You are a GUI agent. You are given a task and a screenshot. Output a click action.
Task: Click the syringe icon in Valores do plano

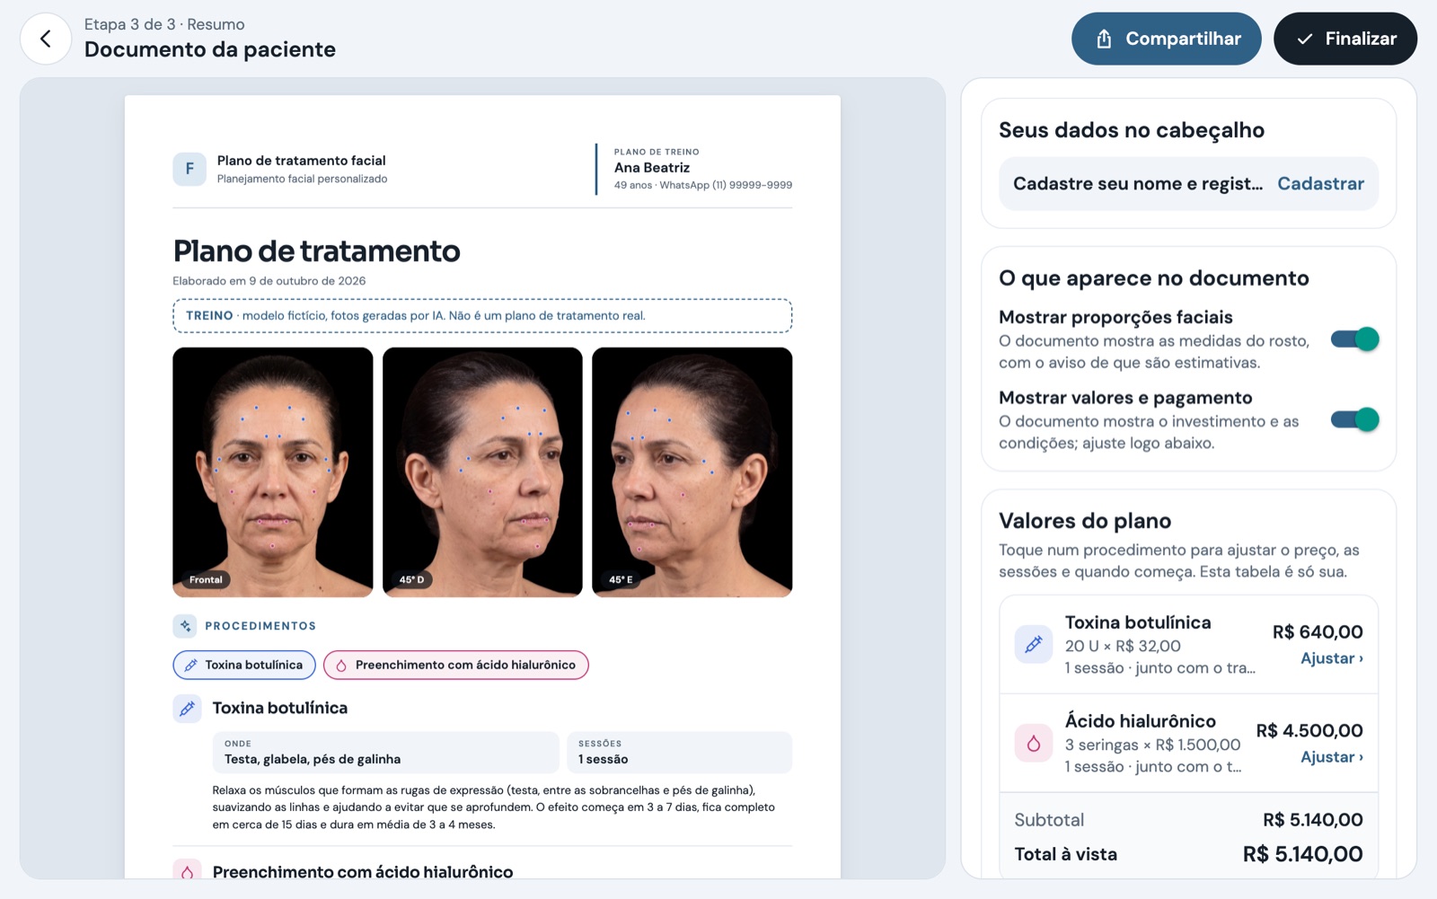(x=1034, y=644)
